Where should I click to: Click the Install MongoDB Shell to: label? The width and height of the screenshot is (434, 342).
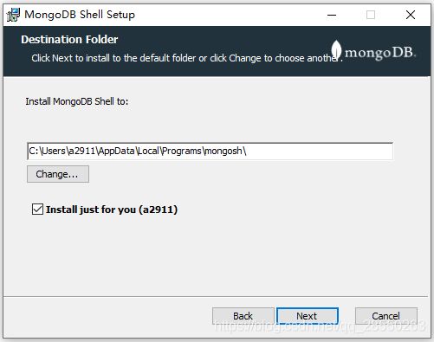pyautogui.click(x=77, y=101)
